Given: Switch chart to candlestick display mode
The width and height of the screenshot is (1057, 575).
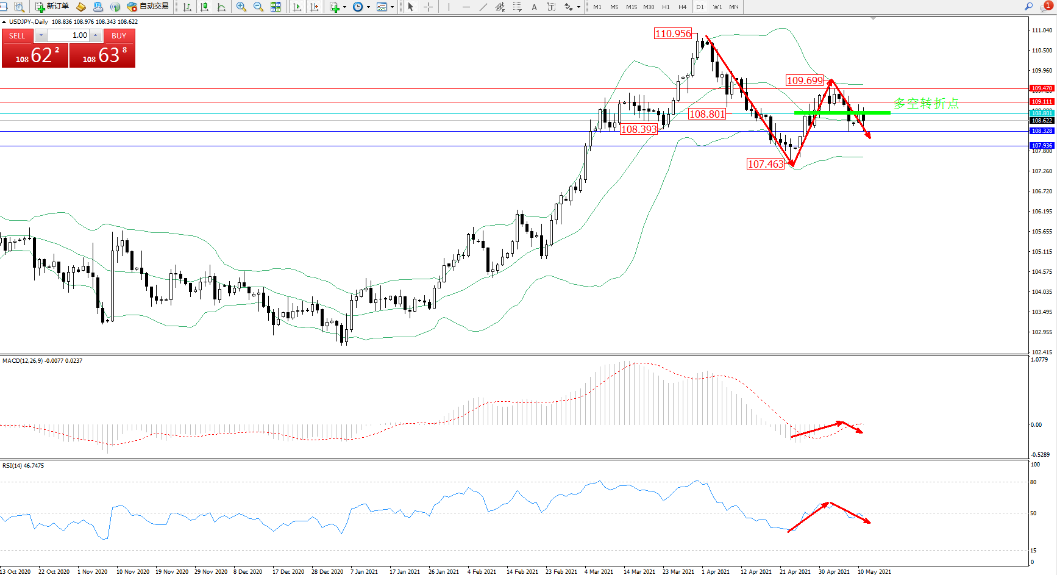Looking at the screenshot, I should coord(204,7).
